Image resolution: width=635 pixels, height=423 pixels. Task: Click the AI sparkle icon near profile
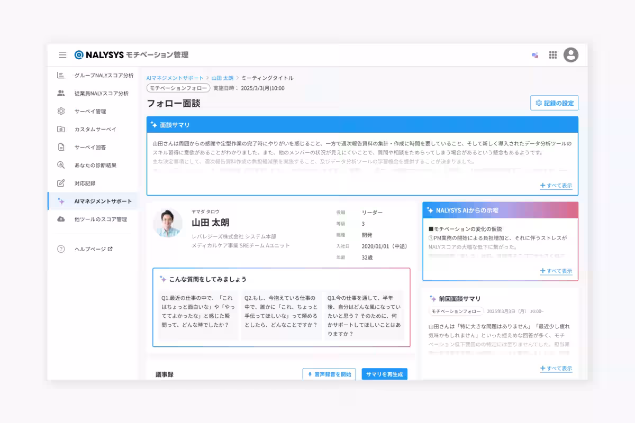534,54
